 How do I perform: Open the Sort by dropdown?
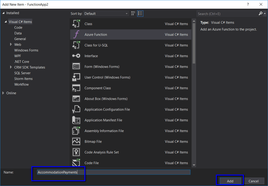tap(106, 14)
